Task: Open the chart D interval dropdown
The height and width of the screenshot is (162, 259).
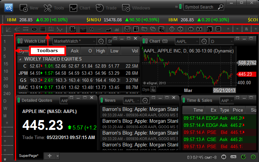Action: [232, 41]
